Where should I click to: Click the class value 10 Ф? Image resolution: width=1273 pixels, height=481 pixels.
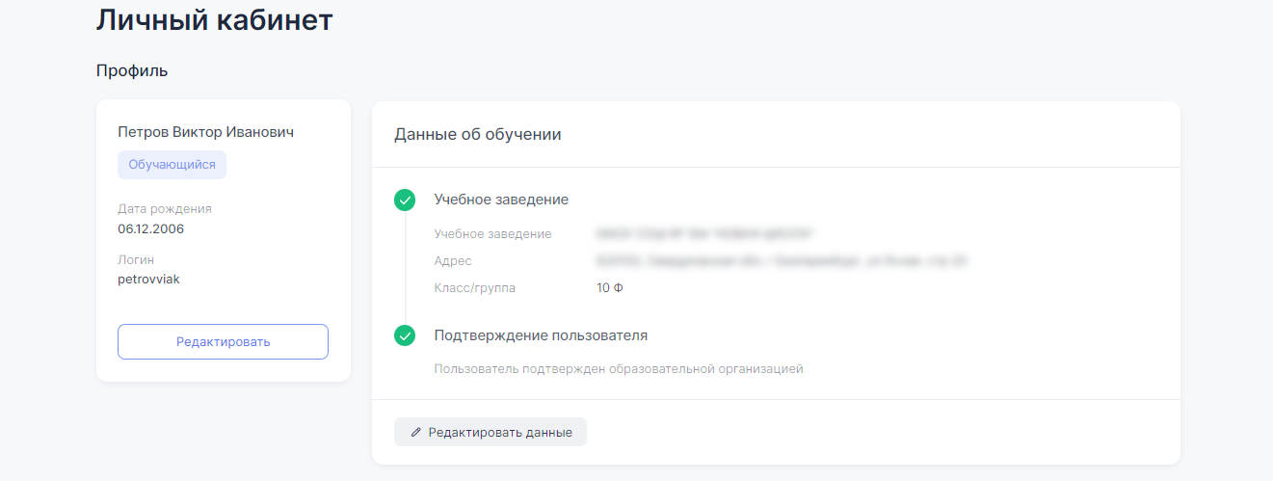click(x=610, y=288)
